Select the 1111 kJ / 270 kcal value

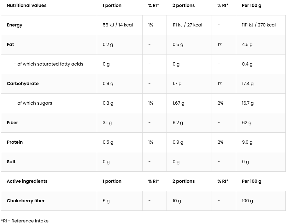tap(259, 25)
